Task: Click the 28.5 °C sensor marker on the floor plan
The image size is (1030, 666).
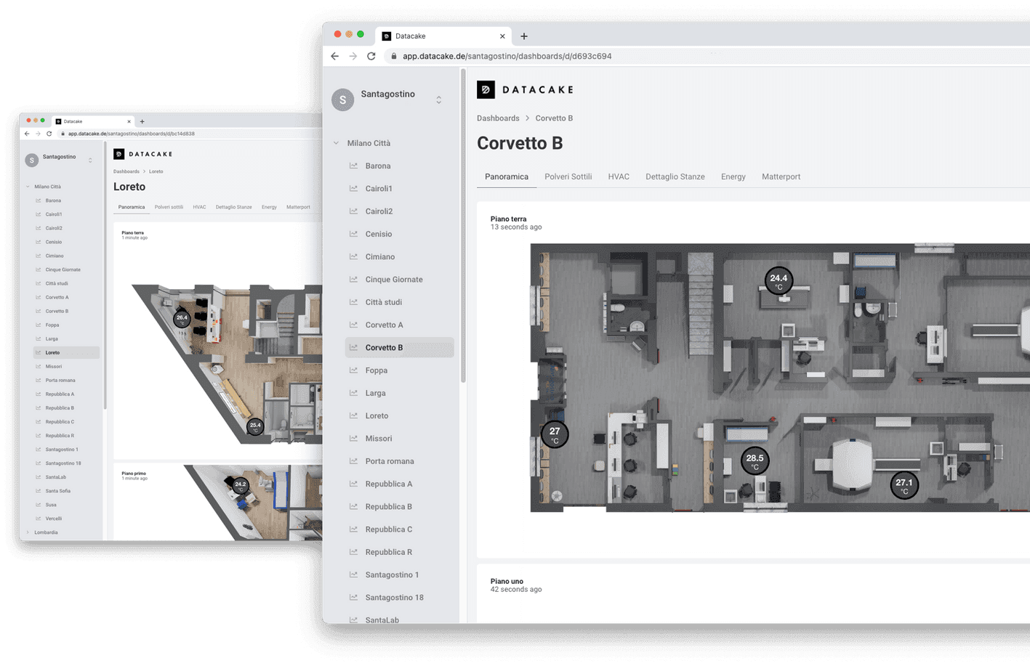Action: (x=755, y=460)
